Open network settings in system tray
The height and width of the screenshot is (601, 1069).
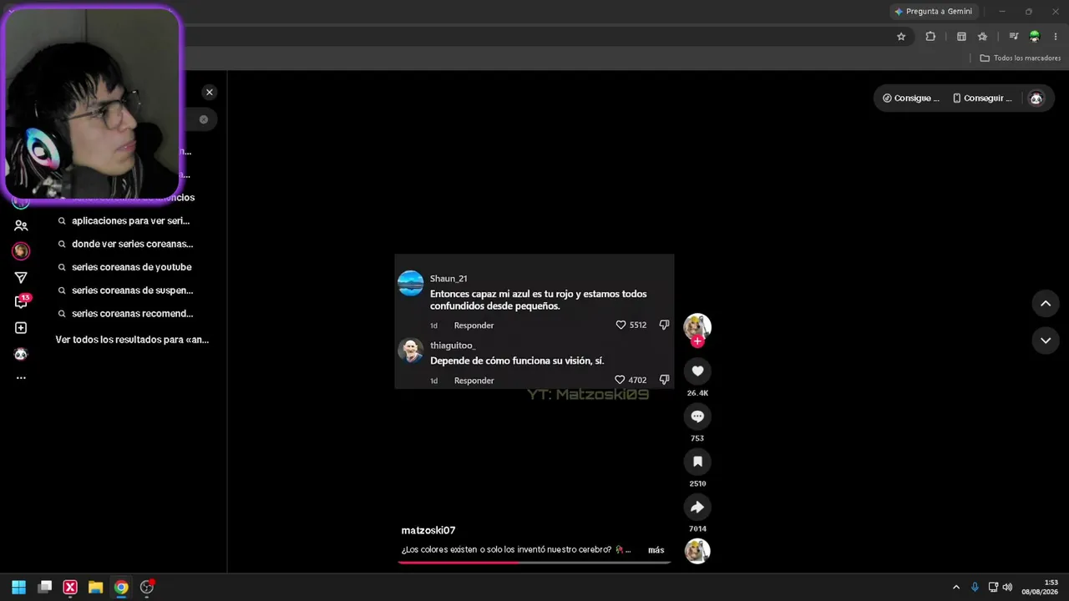pyautogui.click(x=993, y=588)
